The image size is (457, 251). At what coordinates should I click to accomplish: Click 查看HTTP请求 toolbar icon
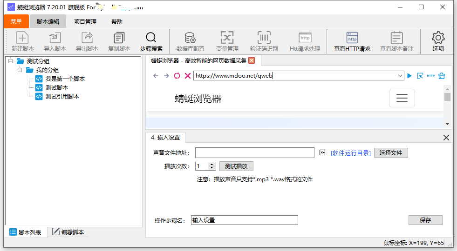click(x=352, y=41)
